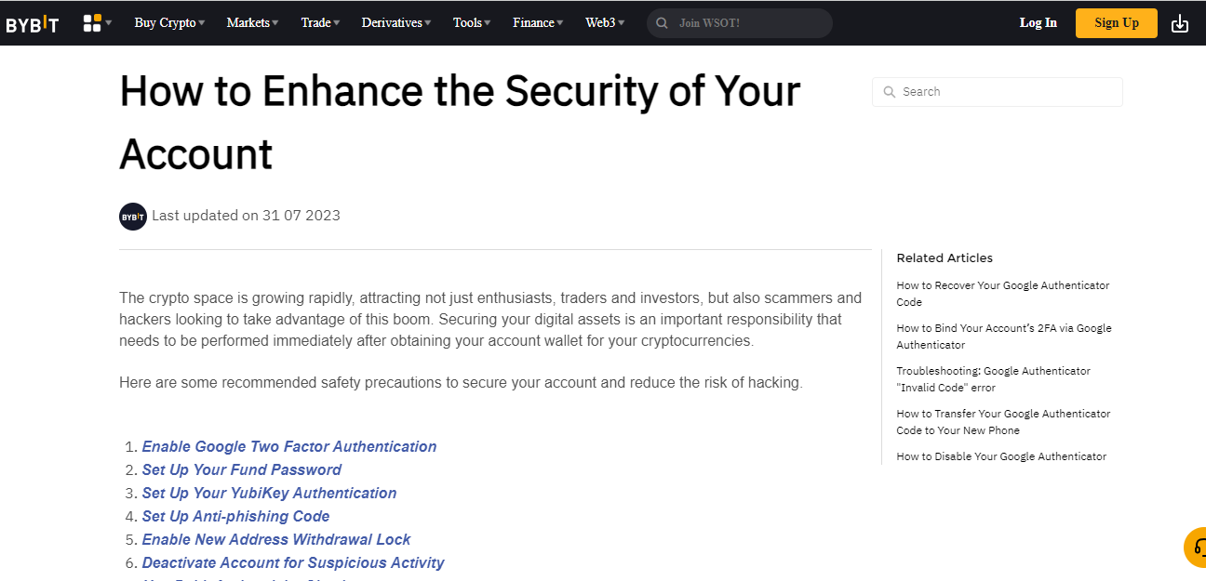1206x581 pixels.
Task: Click the search icon in help search box
Action: (x=889, y=92)
